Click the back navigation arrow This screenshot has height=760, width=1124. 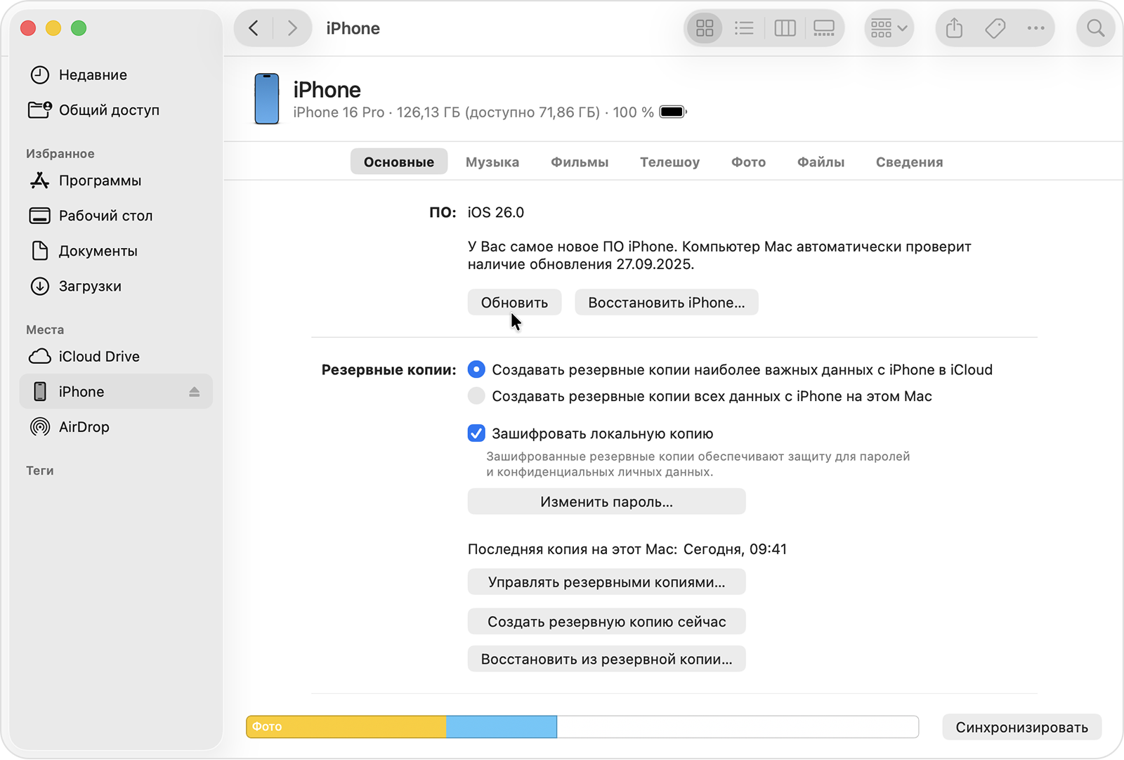click(x=254, y=28)
